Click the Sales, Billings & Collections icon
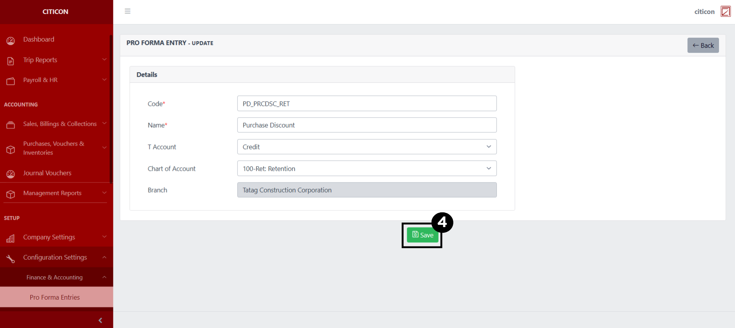735x328 pixels. (x=10, y=125)
